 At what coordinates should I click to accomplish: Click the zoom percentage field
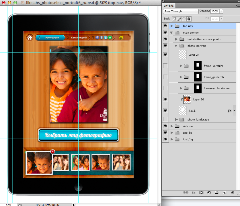[x=9, y=205]
